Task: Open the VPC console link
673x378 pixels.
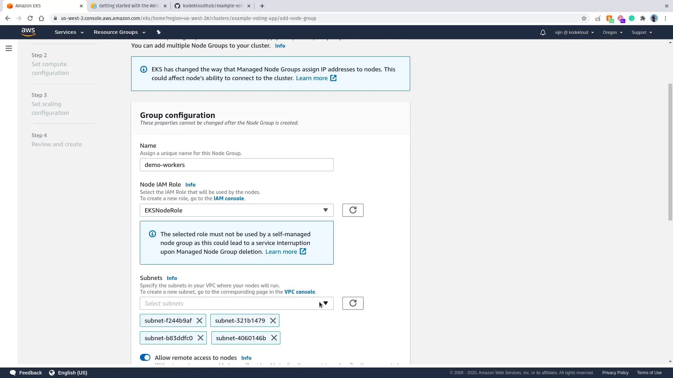Action: point(299,292)
